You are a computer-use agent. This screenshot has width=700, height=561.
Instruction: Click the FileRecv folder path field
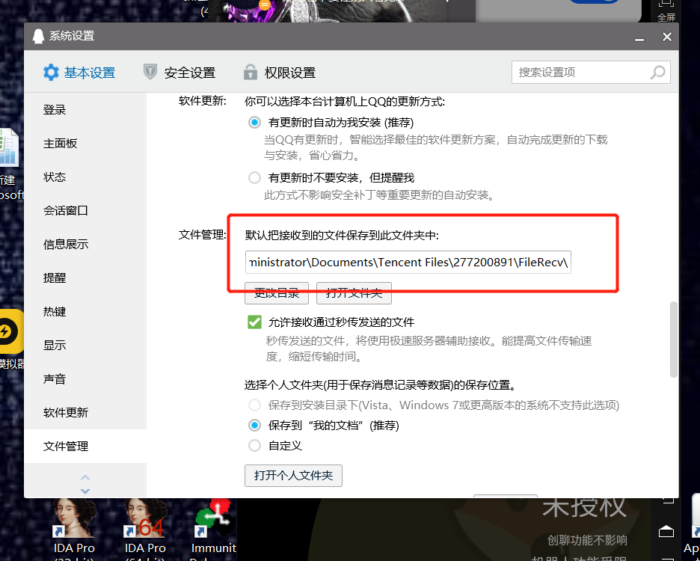[x=408, y=263]
